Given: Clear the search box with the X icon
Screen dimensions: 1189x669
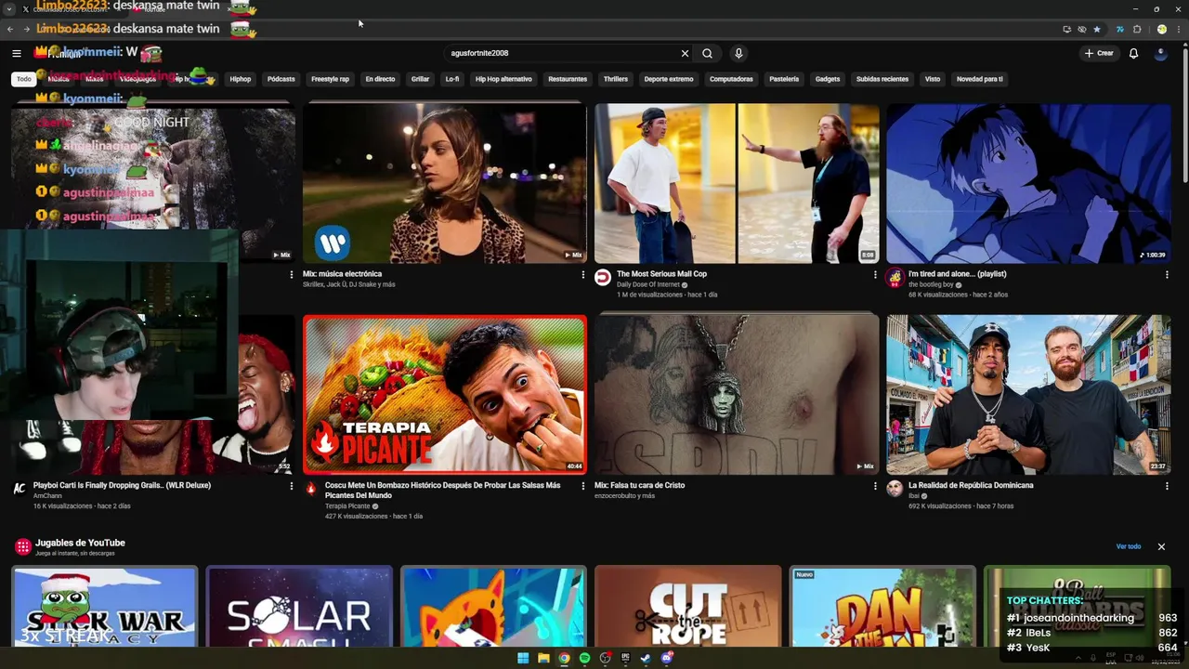Looking at the screenshot, I should click(x=685, y=53).
